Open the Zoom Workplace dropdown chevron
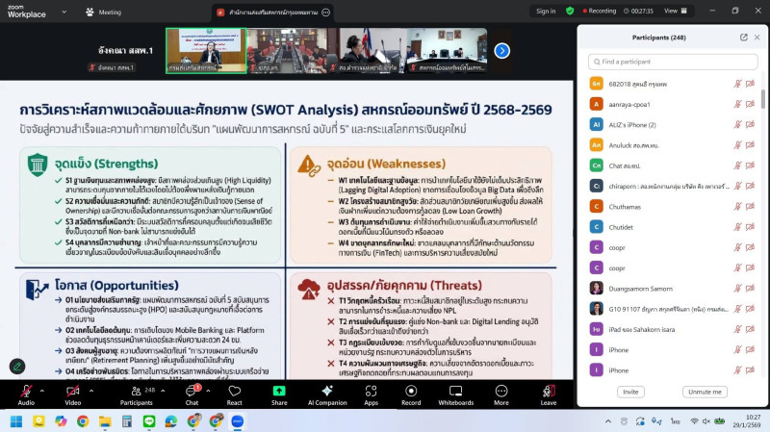The width and height of the screenshot is (770, 432). pos(63,12)
